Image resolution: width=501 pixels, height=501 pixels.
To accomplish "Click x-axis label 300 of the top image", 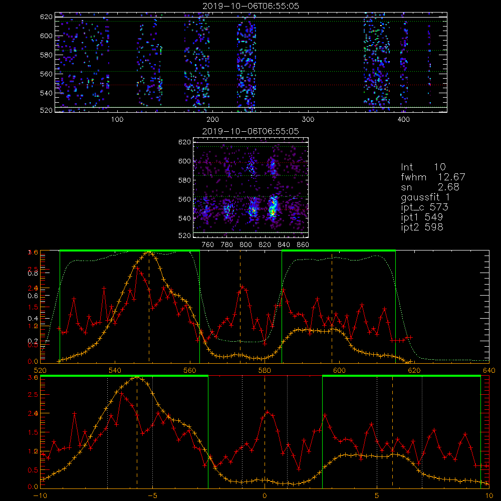I will (308, 120).
